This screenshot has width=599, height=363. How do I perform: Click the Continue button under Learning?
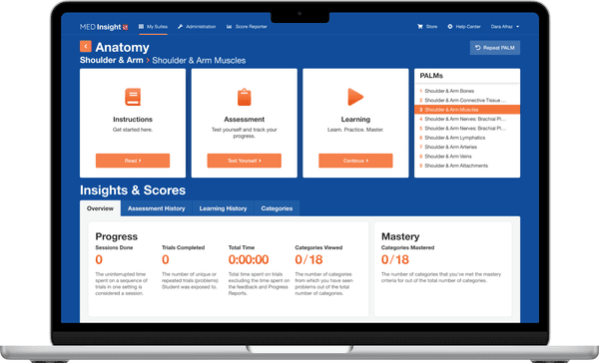(x=355, y=161)
